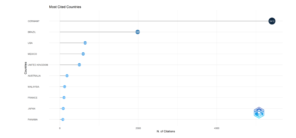The height and width of the screenshot is (138, 296).
Task: Click the vertical "Countries" axis title
Action: pyautogui.click(x=25, y=68)
